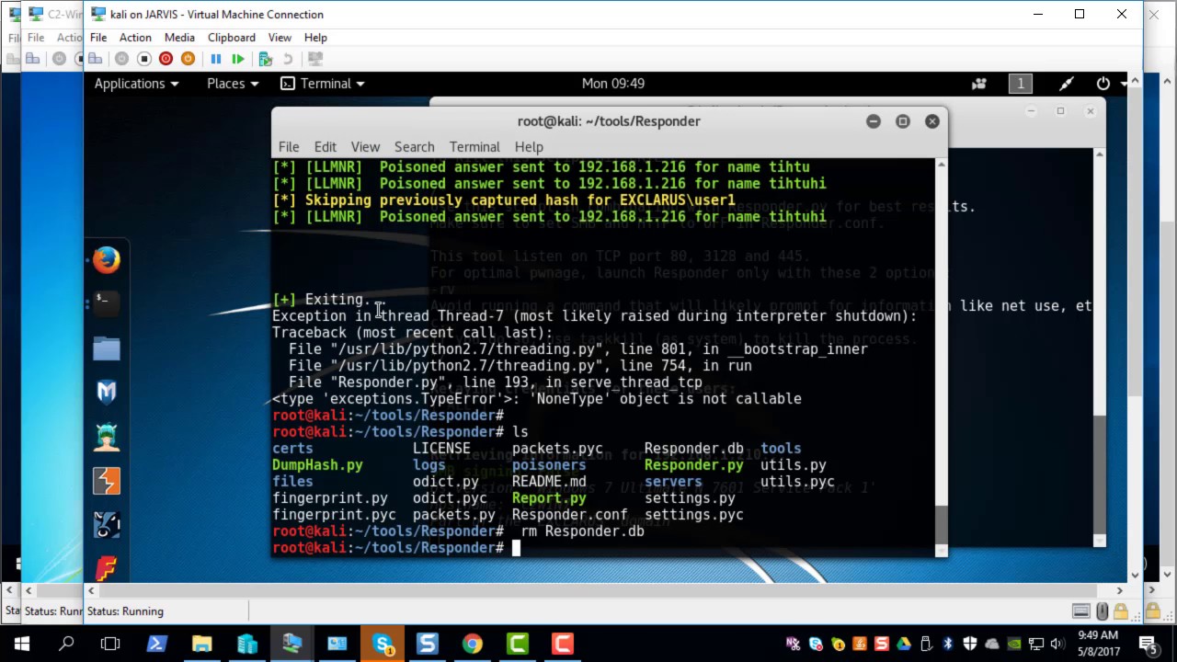Image resolution: width=1177 pixels, height=662 pixels.
Task: Open the Files folder icon in the dock
Action: point(107,348)
